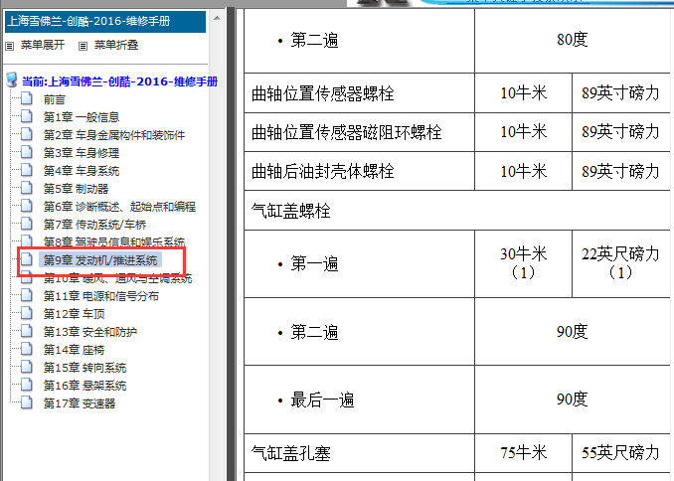The width and height of the screenshot is (674, 481).
Task: Click the 最后一遍 row label
Action: (x=322, y=401)
